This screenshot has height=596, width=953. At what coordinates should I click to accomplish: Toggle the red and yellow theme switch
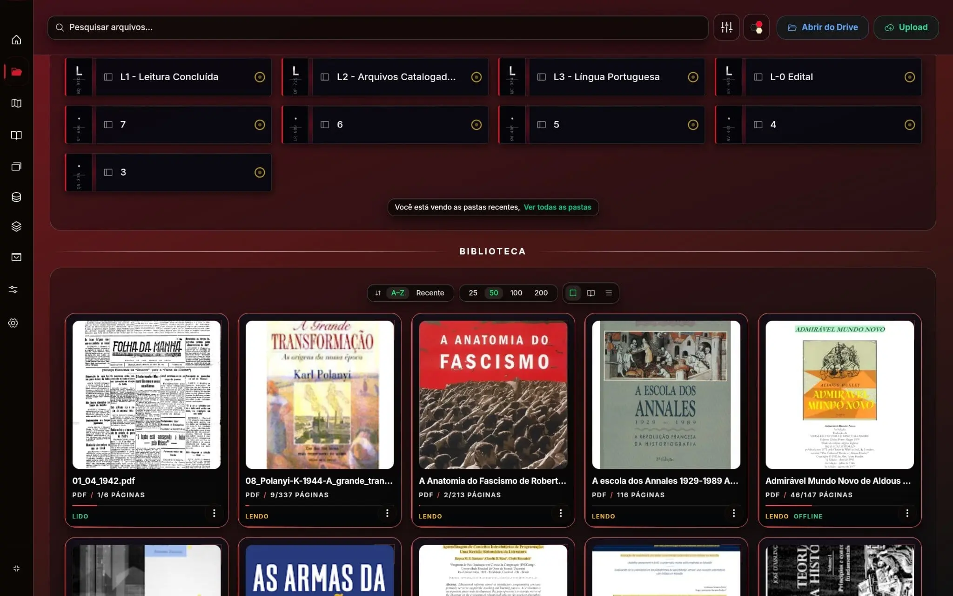(x=756, y=27)
